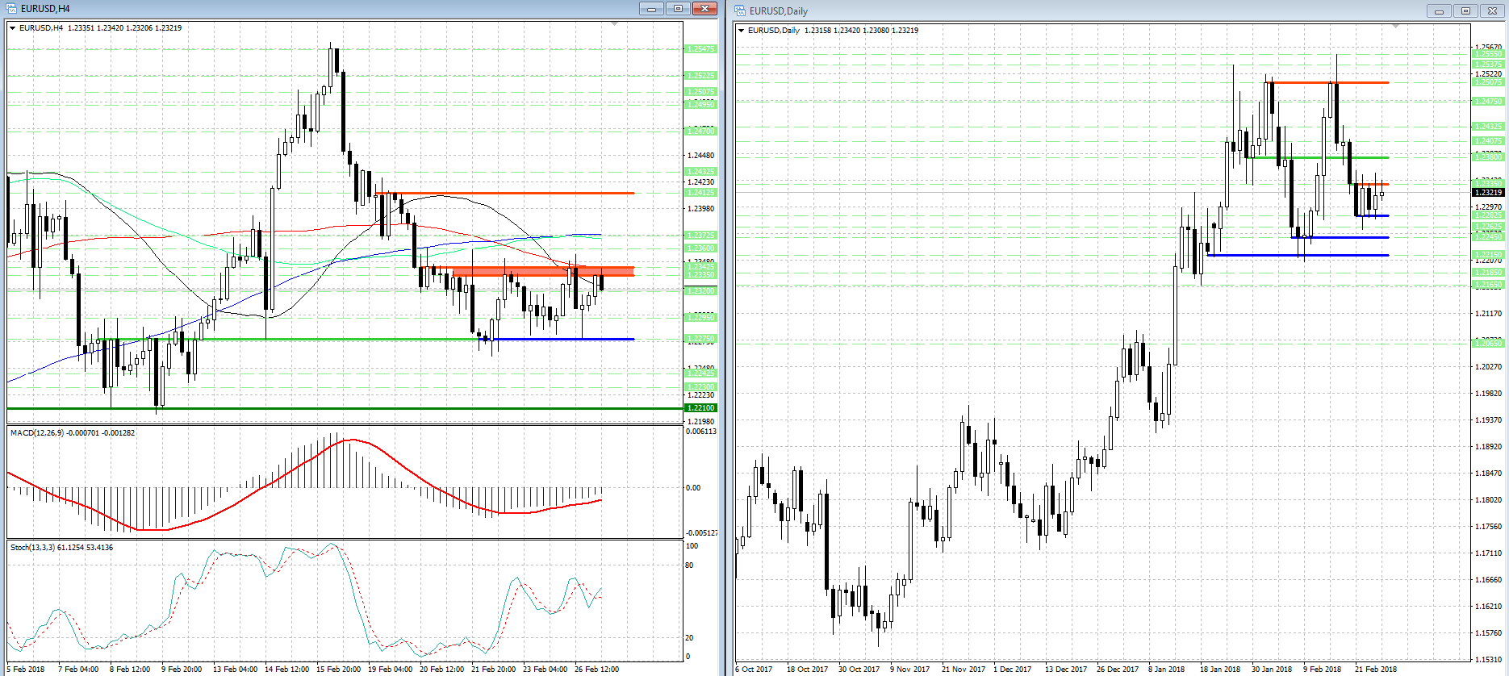Screen dimensions: 1509x676
Task: Click the 1.22425 level label on H4 chart
Action: click(x=700, y=373)
